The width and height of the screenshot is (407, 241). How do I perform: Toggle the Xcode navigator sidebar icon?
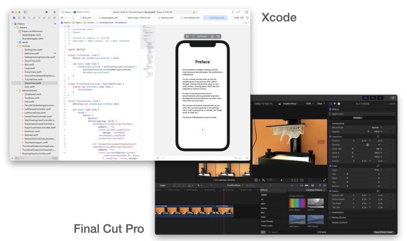[x=25, y=12]
